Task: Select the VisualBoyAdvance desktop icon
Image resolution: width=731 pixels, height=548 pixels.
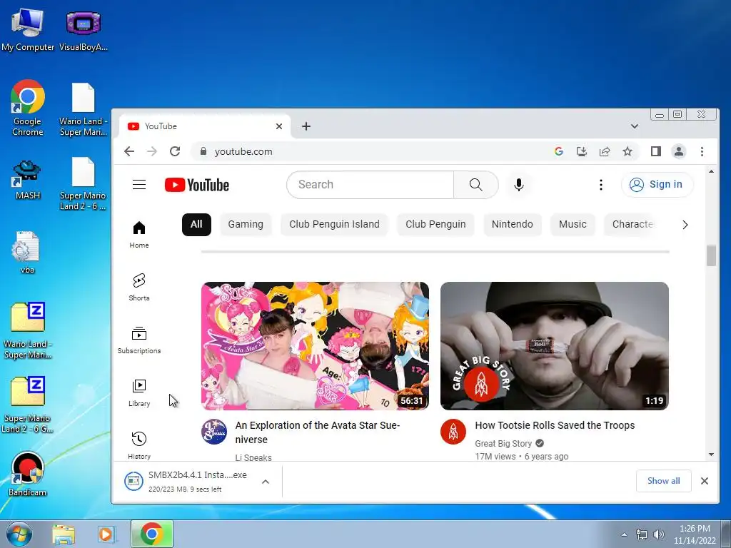Action: (84, 30)
